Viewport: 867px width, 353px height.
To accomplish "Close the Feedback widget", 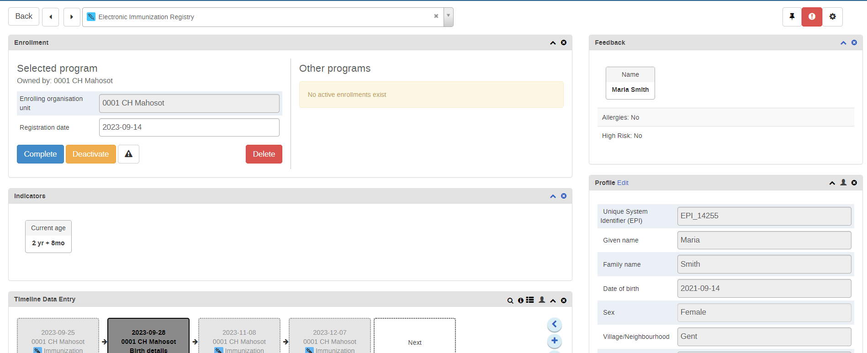I will coord(854,42).
